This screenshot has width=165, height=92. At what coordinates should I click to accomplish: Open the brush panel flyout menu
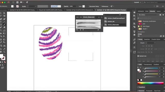click(x=102, y=17)
